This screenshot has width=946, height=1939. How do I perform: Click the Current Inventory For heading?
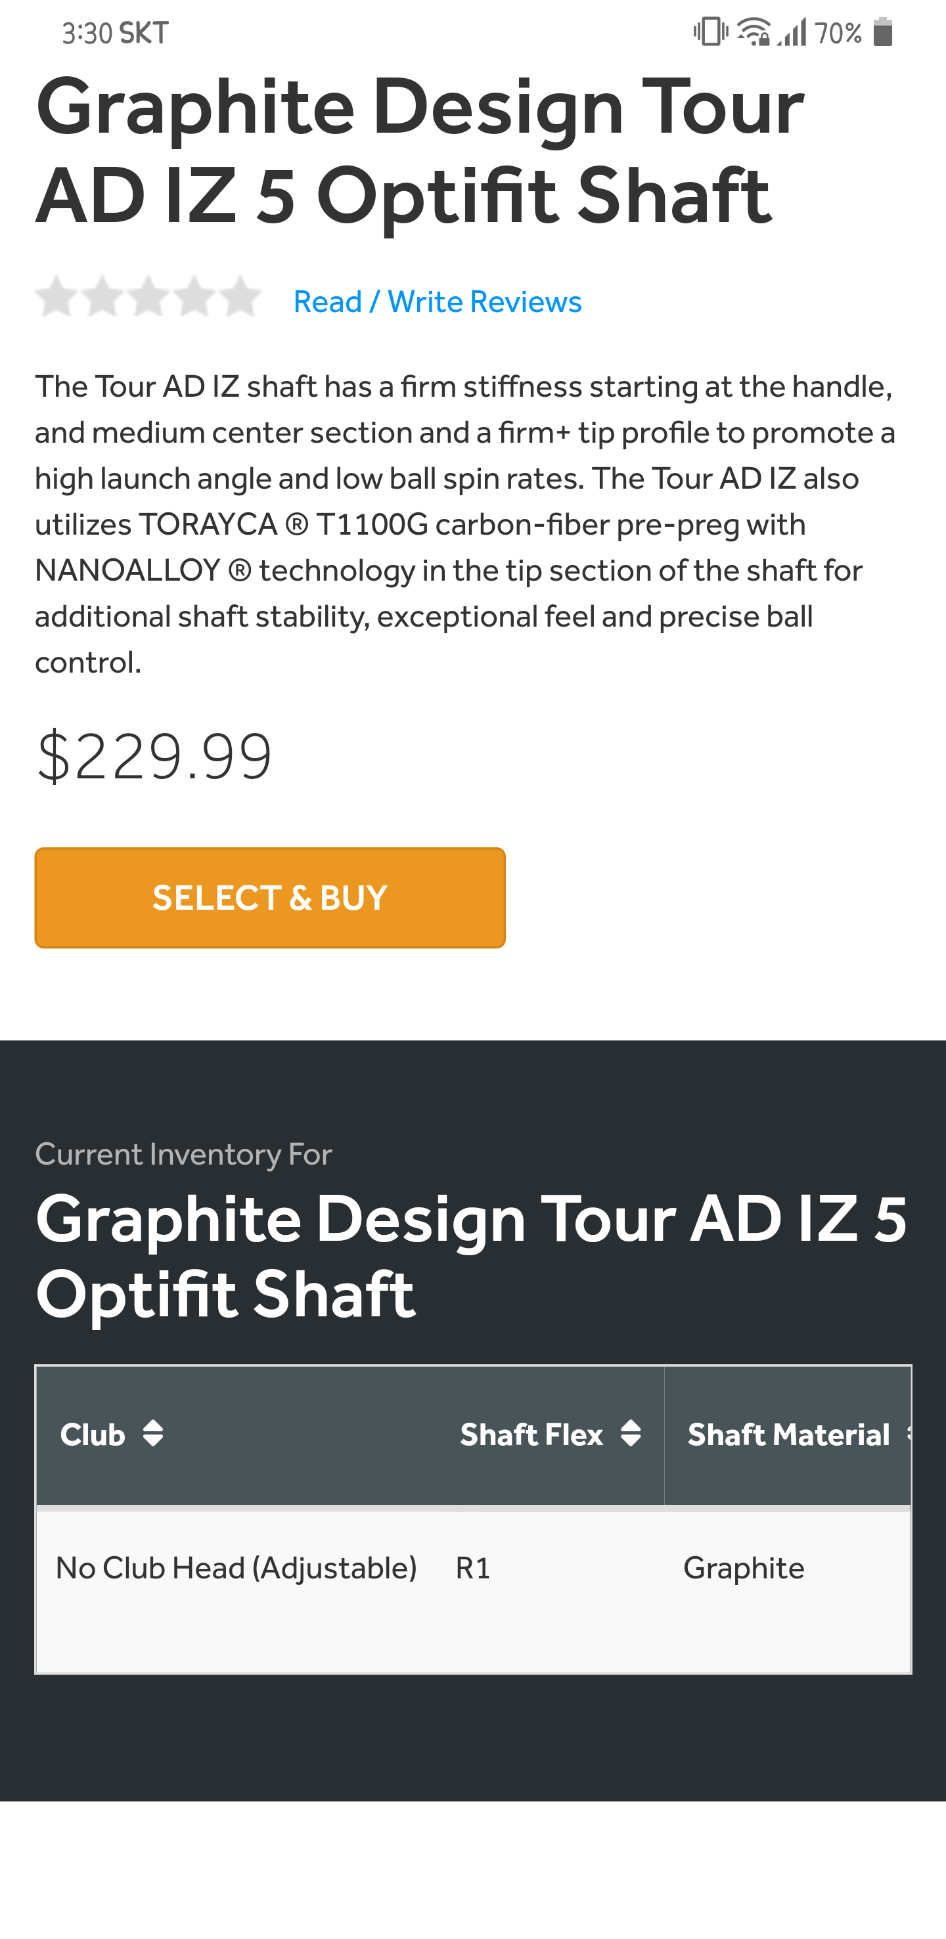click(184, 1154)
